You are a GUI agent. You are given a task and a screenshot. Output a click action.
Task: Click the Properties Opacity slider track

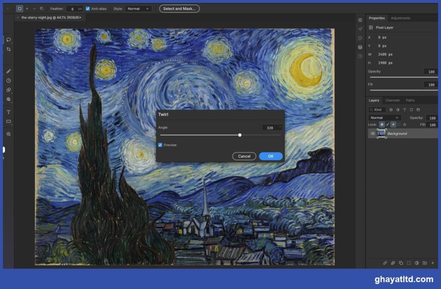(404, 77)
